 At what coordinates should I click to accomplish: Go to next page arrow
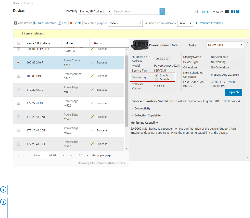click(x=64, y=156)
